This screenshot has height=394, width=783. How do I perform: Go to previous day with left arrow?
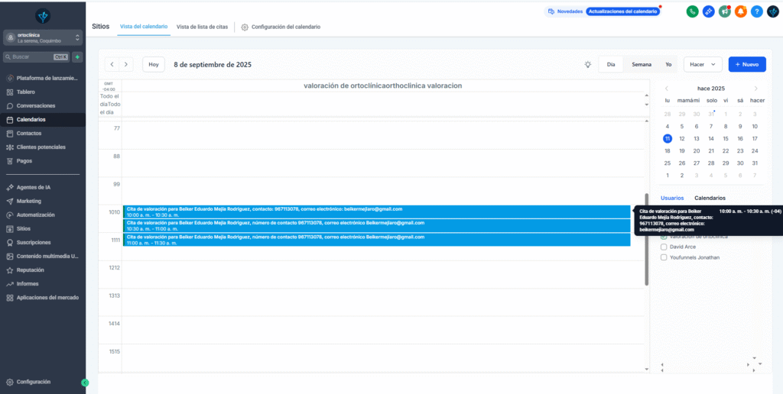pyautogui.click(x=112, y=65)
